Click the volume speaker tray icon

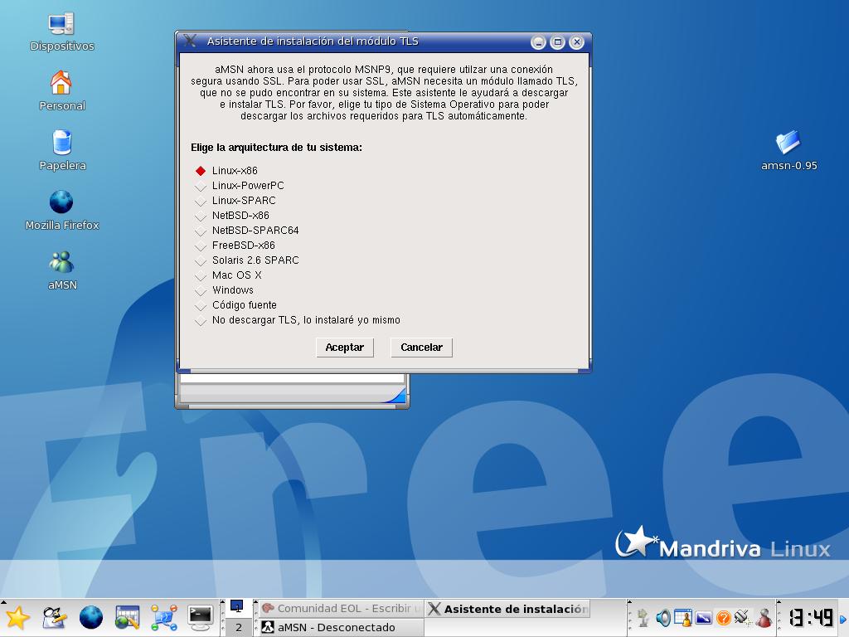(663, 617)
